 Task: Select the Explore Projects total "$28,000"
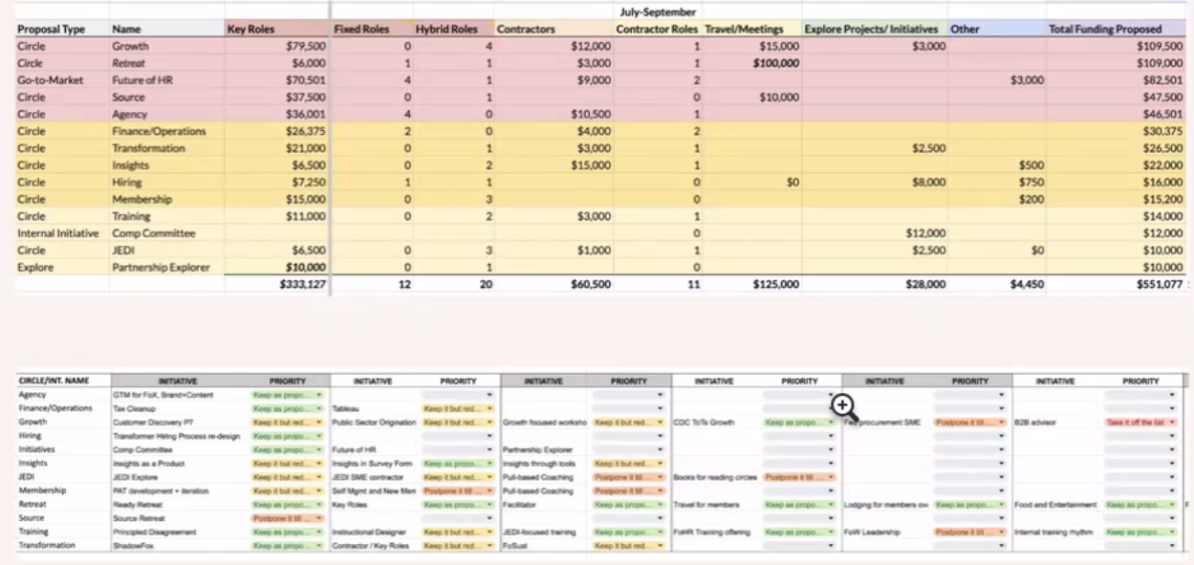click(924, 284)
